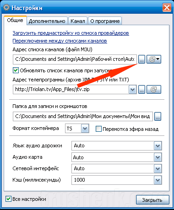Screen dimensions: 174x210
Task: Click the Кэш (миллисекунды) label
Action: [x=37, y=180]
